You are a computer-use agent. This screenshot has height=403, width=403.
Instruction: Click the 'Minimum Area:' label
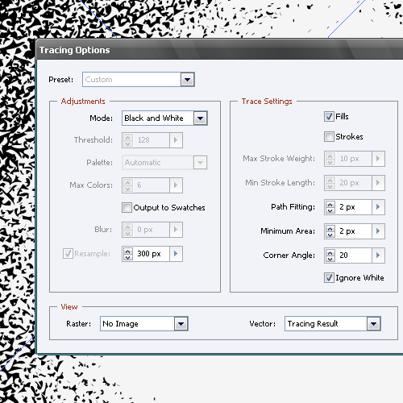pos(288,231)
